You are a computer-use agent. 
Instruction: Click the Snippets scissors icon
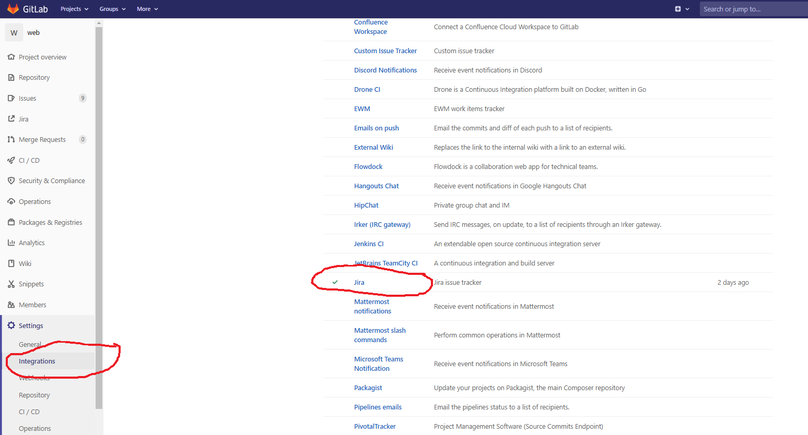point(11,284)
